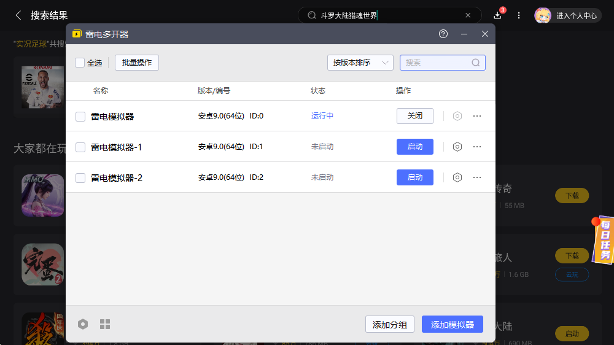Click 运行中 status text
Screen dimensions: 614x345
[322, 116]
